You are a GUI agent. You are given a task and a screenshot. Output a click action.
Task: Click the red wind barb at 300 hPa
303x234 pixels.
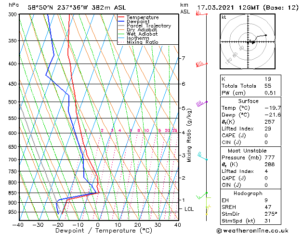click(201, 13)
